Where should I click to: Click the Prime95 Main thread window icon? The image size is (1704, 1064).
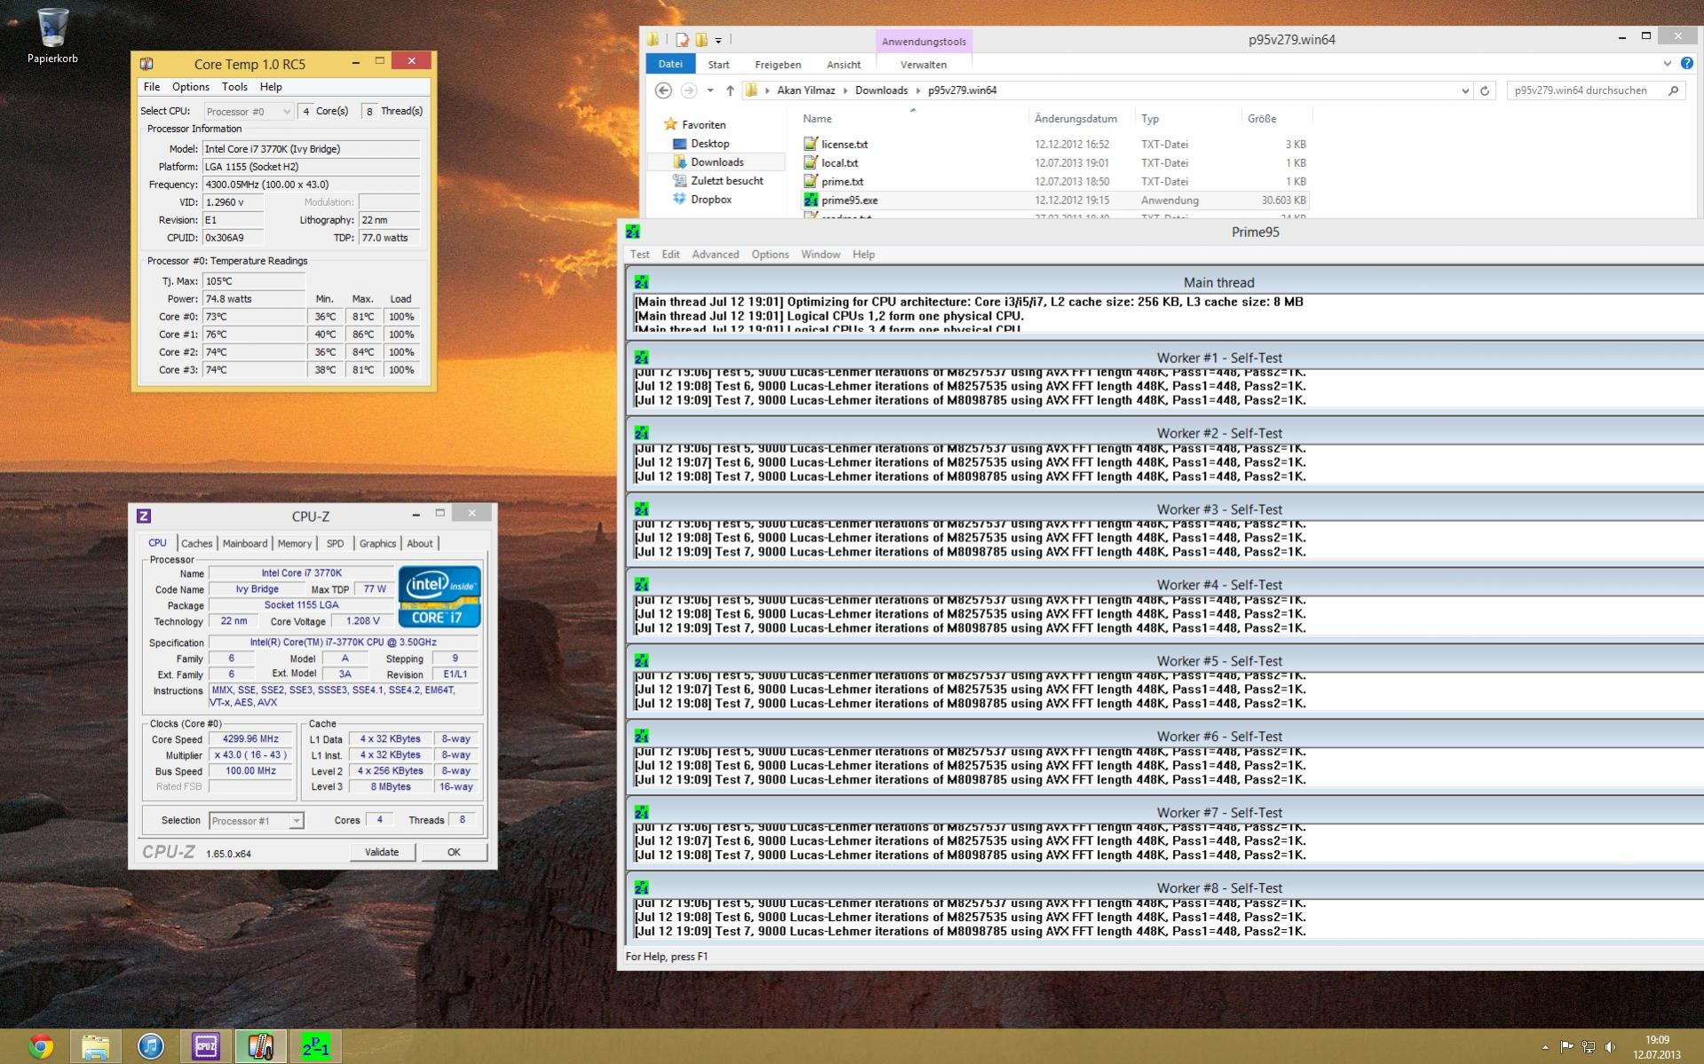coord(641,282)
